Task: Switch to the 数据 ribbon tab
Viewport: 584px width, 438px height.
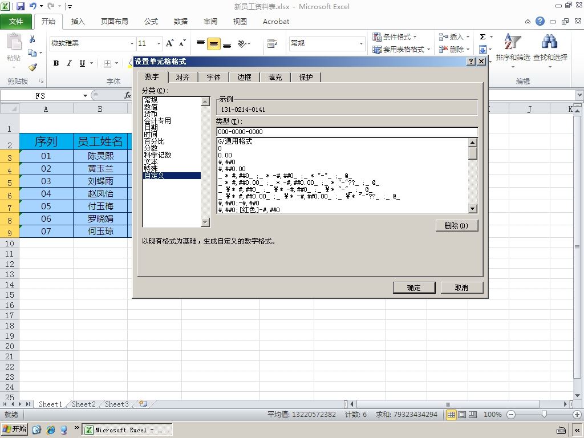Action: (181, 22)
